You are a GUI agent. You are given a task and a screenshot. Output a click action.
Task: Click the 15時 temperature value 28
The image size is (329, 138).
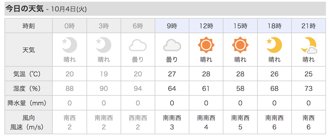pyautogui.click(x=240, y=74)
